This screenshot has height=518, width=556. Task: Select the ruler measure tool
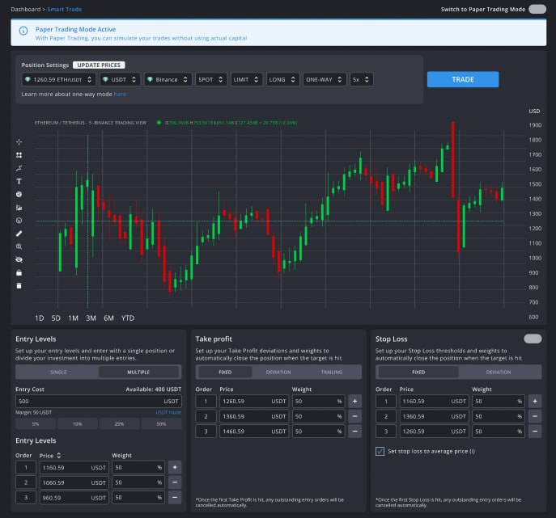click(x=19, y=234)
